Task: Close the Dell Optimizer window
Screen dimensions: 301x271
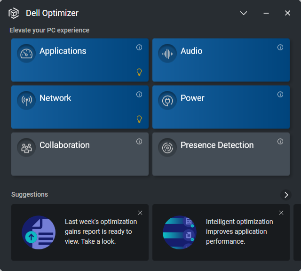Action: point(287,13)
